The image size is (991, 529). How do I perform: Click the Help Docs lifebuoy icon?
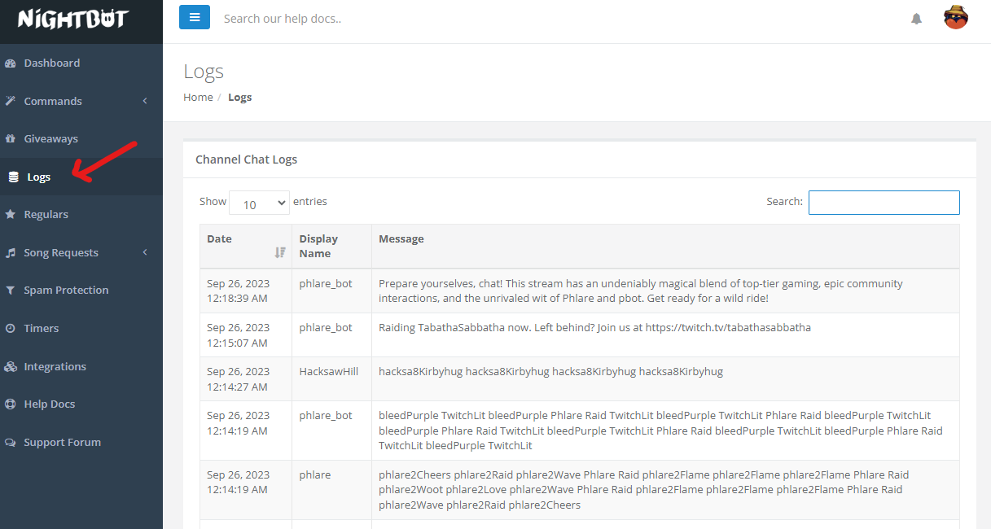tap(11, 404)
